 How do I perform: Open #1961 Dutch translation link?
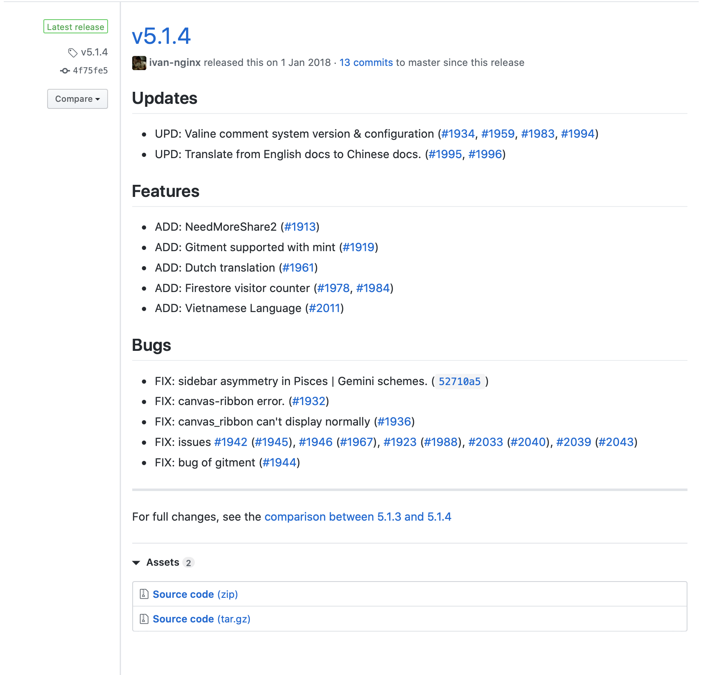298,268
